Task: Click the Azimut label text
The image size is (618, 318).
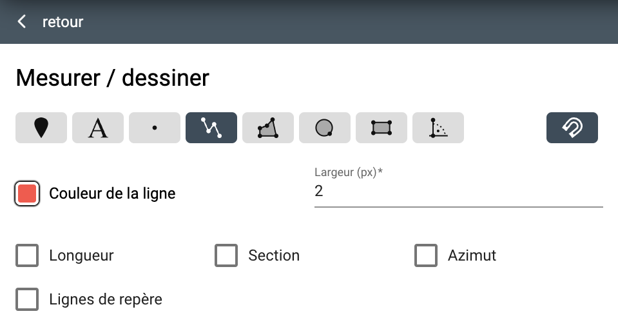Action: pos(472,255)
